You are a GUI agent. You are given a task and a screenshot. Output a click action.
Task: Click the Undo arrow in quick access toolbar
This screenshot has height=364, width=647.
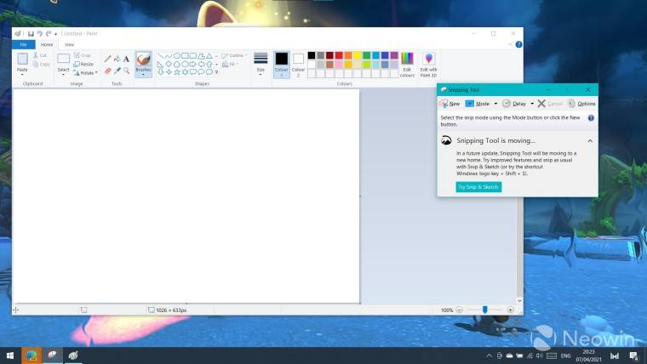[x=40, y=34]
